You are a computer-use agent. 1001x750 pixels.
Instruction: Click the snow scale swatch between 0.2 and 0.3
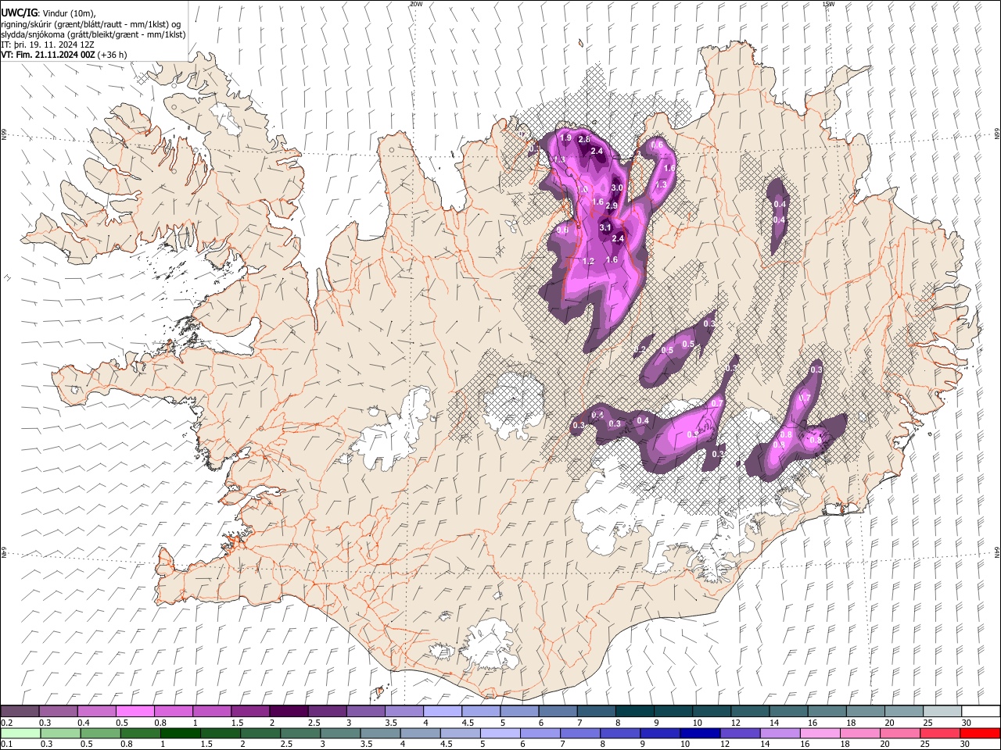pyautogui.click(x=20, y=711)
